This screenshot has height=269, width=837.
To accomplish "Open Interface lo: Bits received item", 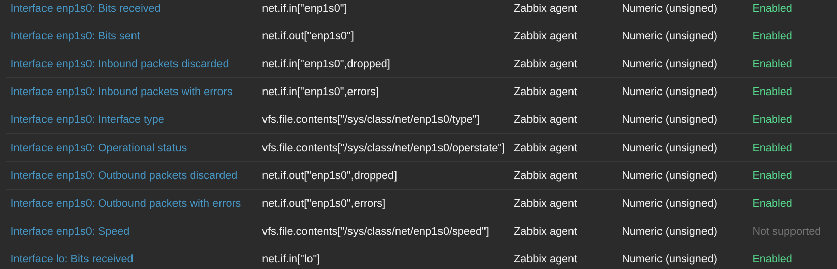I will click(72, 259).
